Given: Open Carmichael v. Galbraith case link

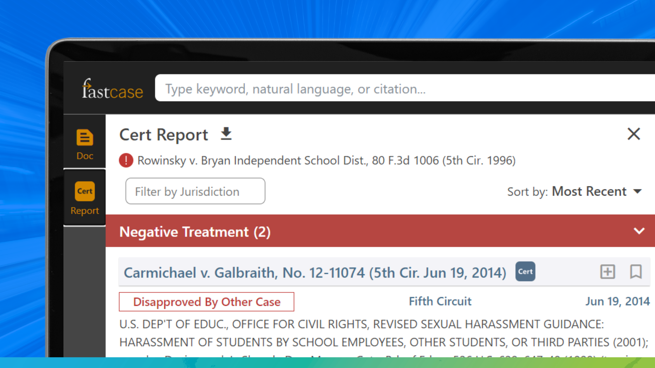Looking at the screenshot, I should click(315, 273).
